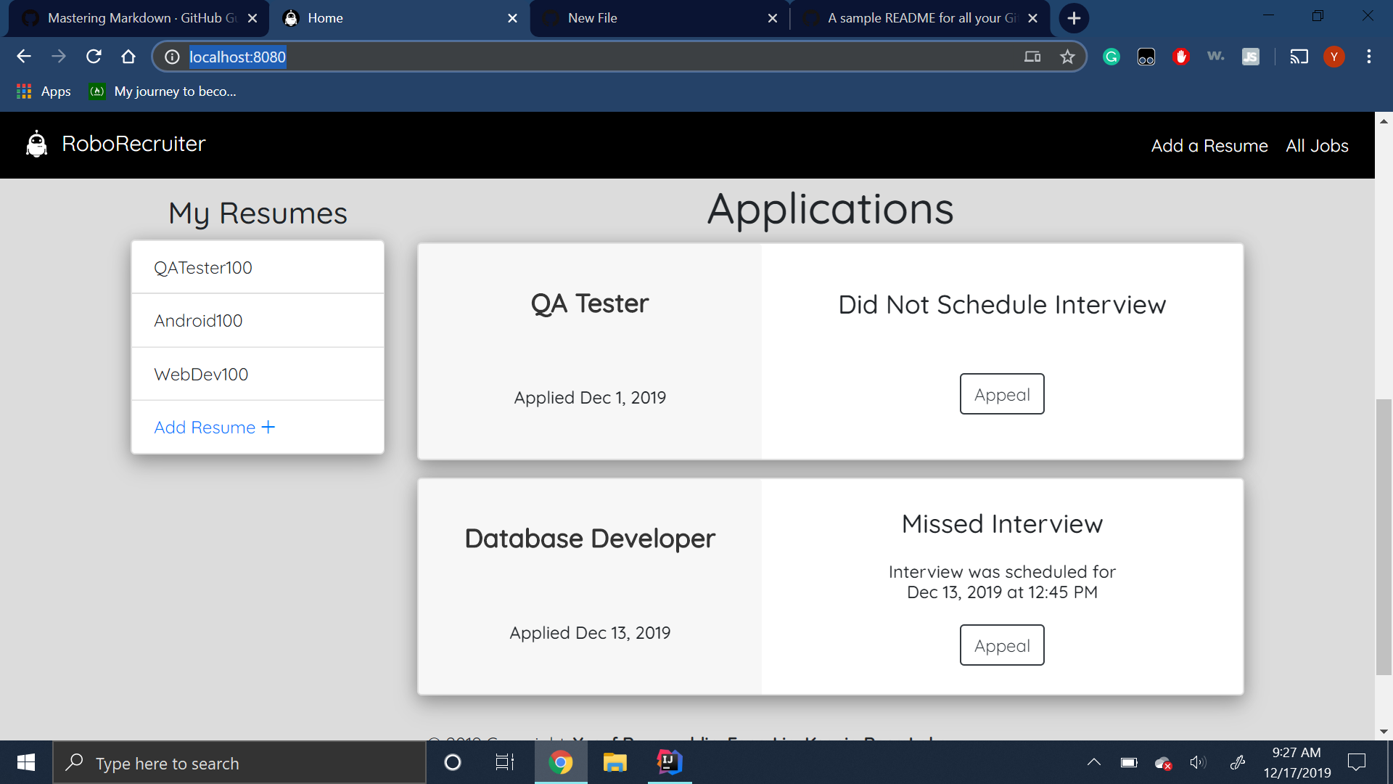Viewport: 1393px width, 784px height.
Task: Open File Explorer from the taskbar
Action: click(615, 762)
